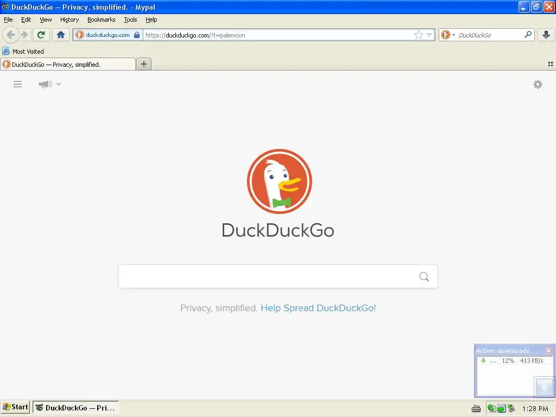
Task: Click the on-screen keyboard tray icon
Action: pyautogui.click(x=476, y=408)
